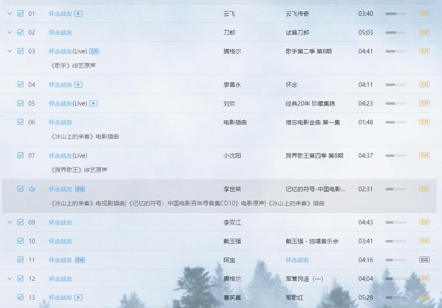The image size is (442, 308).
Task: Open the MV icon next to track 13
Action: [x=78, y=298]
